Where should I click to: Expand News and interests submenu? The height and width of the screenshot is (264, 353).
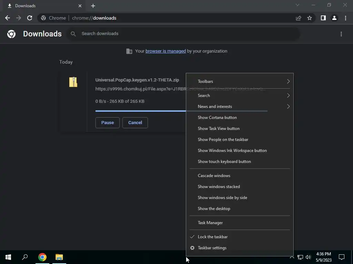[240, 107]
